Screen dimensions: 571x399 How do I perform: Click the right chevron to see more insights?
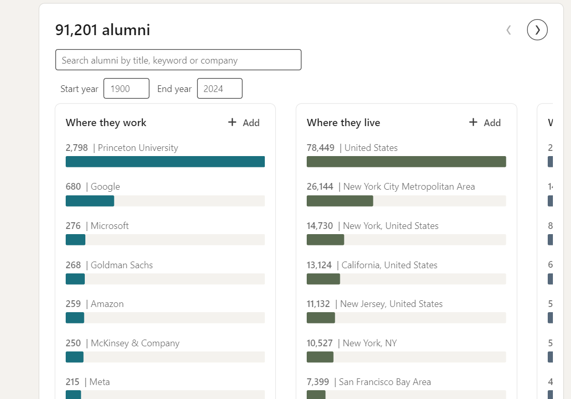click(537, 29)
